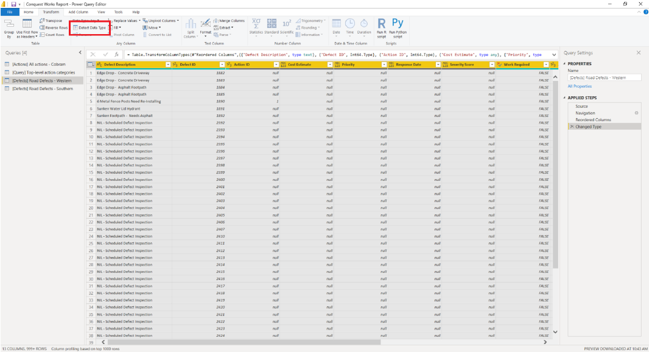Image resolution: width=649 pixels, height=352 pixels.
Task: Switch to the Home tab
Action: [29, 12]
